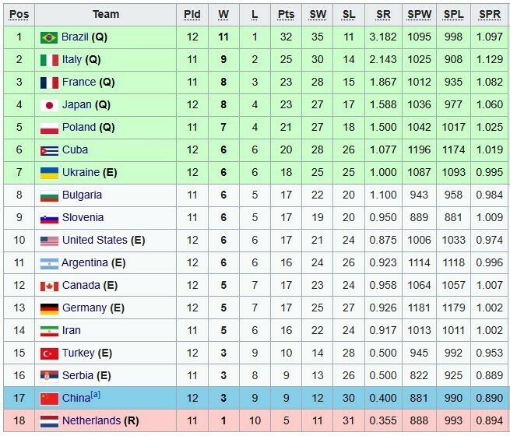The height and width of the screenshot is (436, 510).
Task: Open the United States team link
Action: tap(95, 240)
